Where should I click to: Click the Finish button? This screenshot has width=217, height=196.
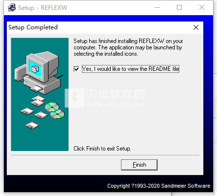tap(139, 165)
